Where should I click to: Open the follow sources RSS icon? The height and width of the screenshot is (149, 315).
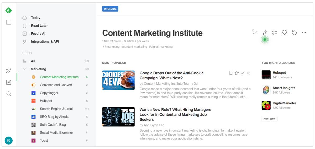pyautogui.click(x=9, y=71)
